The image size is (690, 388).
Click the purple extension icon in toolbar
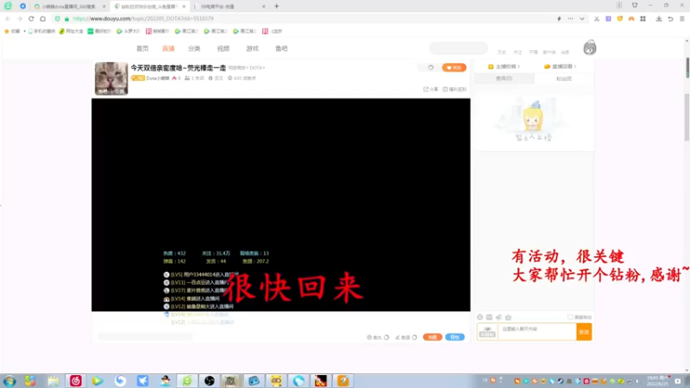pyautogui.click(x=608, y=19)
